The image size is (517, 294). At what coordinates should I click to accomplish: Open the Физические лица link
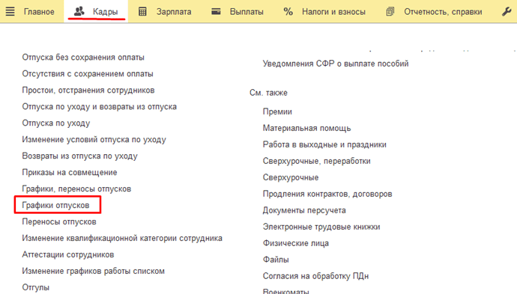coord(296,244)
